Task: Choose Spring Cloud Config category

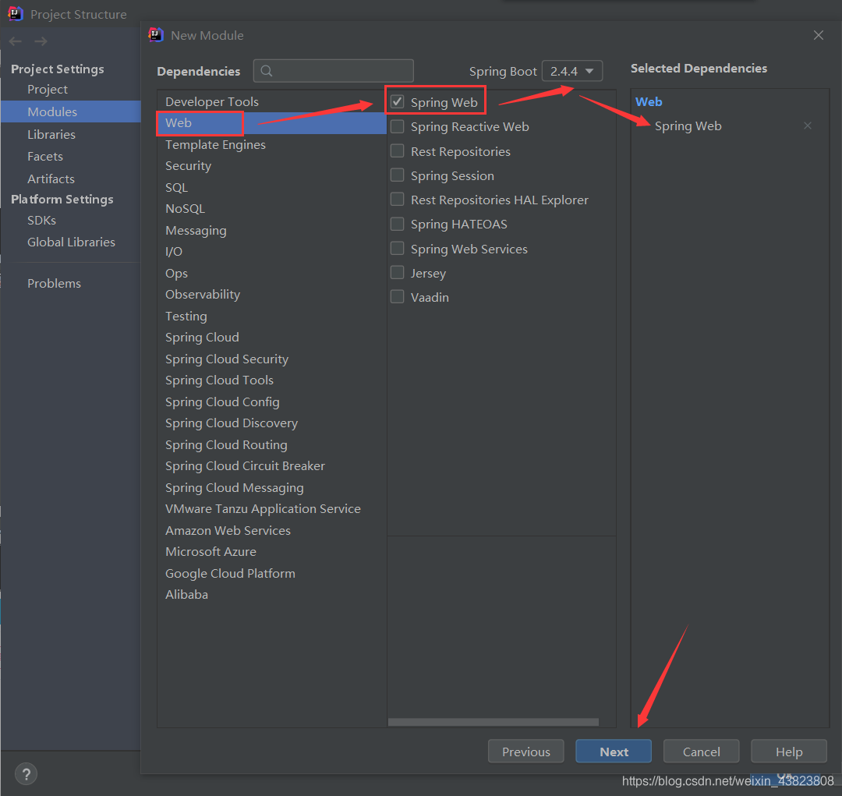Action: point(272,402)
